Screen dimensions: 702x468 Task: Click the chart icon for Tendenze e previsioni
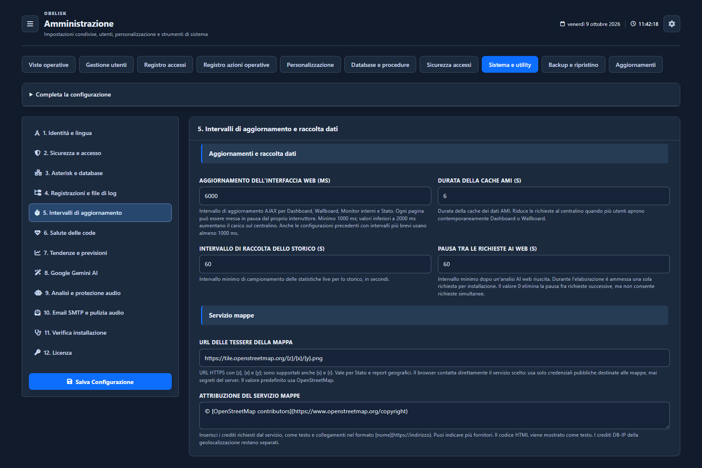point(38,253)
